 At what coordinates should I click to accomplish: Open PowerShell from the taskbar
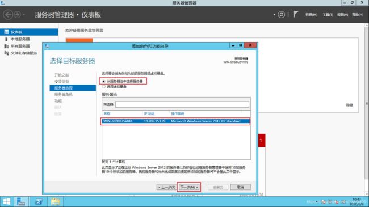(x=39, y=201)
